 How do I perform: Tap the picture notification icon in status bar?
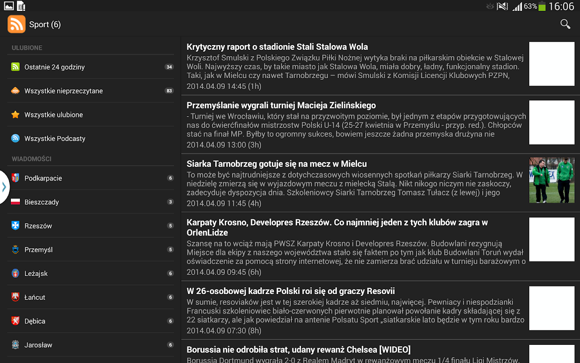click(x=9, y=6)
